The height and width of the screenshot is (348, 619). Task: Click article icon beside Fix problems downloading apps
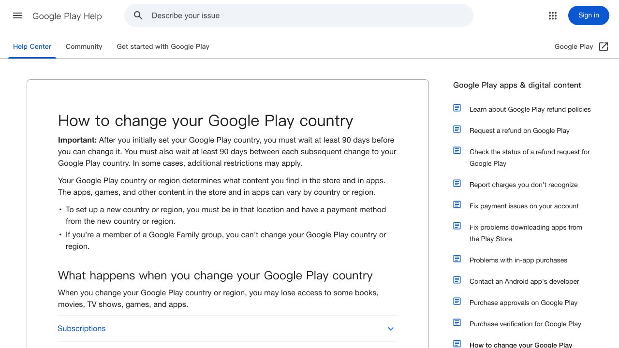[457, 226]
